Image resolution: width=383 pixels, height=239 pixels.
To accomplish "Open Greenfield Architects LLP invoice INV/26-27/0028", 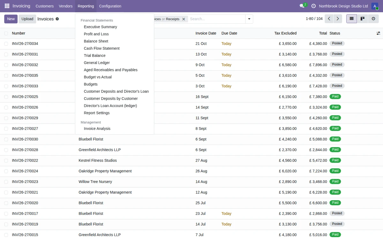I will pyautogui.click(x=191, y=150).
